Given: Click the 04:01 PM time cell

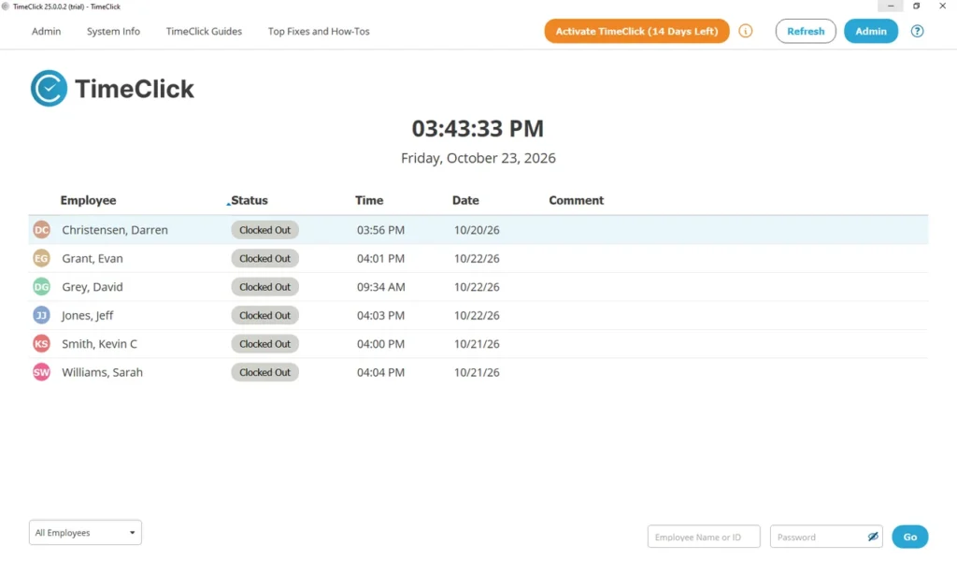Looking at the screenshot, I should [381, 258].
